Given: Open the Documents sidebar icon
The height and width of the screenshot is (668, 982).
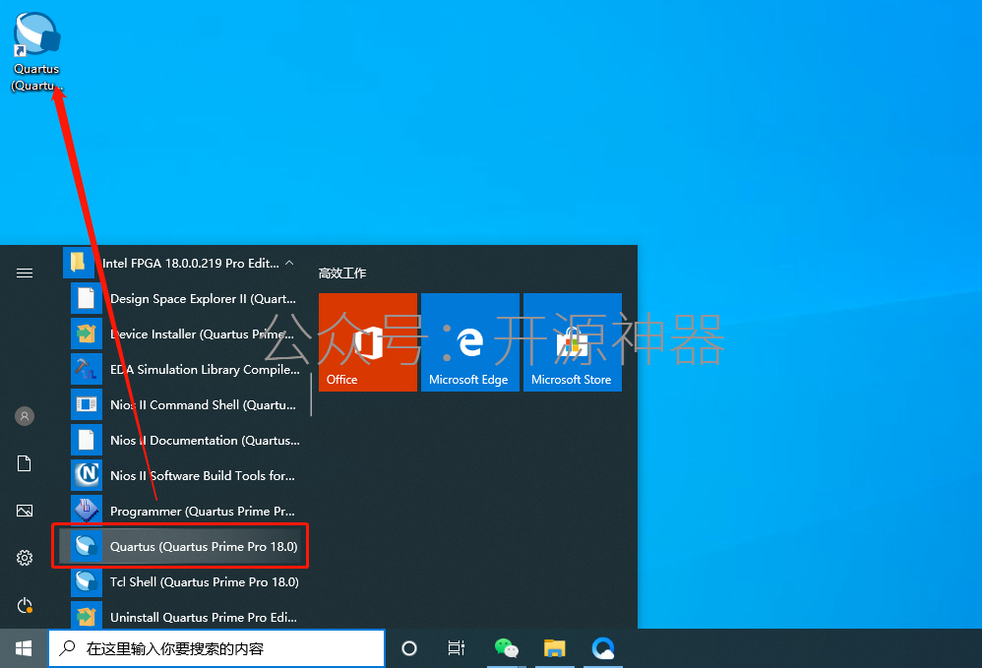Looking at the screenshot, I should click(25, 463).
